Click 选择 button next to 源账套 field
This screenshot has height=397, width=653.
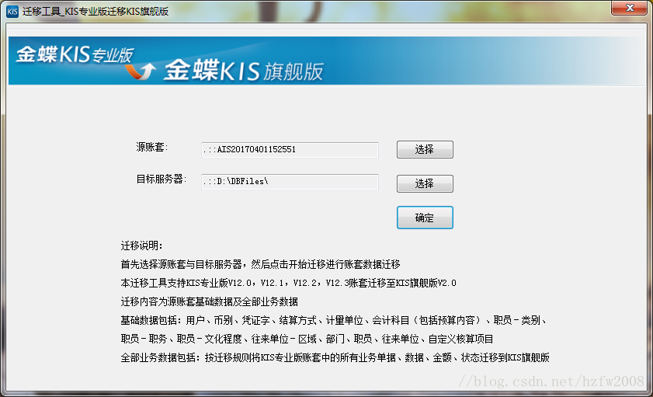425,149
